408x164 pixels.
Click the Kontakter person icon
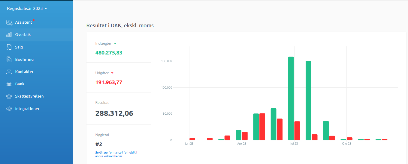click(9, 72)
